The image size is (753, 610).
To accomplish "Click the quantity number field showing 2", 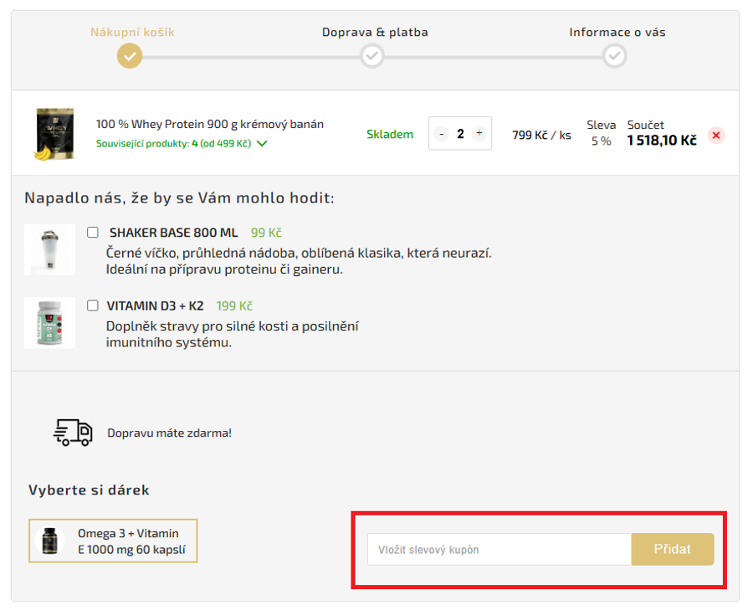I will pyautogui.click(x=460, y=134).
